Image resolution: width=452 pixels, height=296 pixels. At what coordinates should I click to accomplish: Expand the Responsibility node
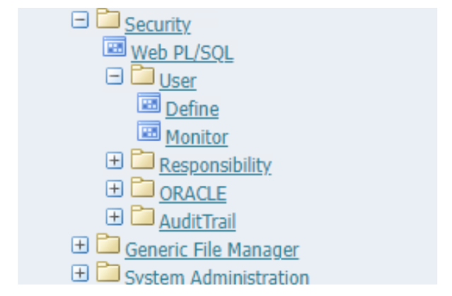(115, 160)
